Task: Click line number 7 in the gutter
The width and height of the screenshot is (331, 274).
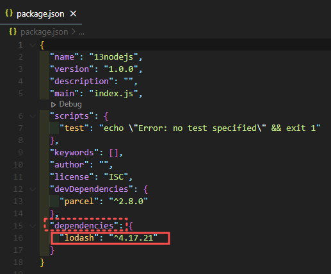Action: [20, 128]
